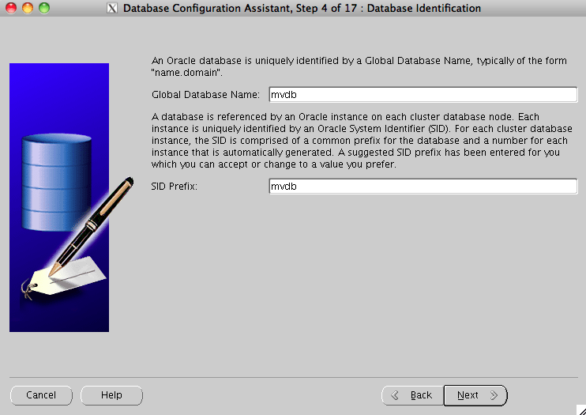Click the fountain pen illustration
This screenshot has width=586, height=415.
pyautogui.click(x=91, y=225)
